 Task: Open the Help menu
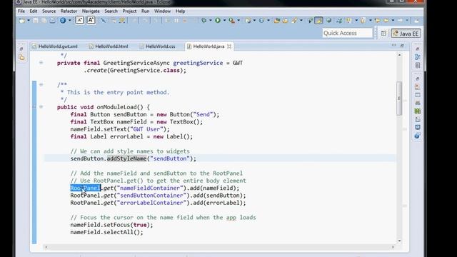coord(180,11)
